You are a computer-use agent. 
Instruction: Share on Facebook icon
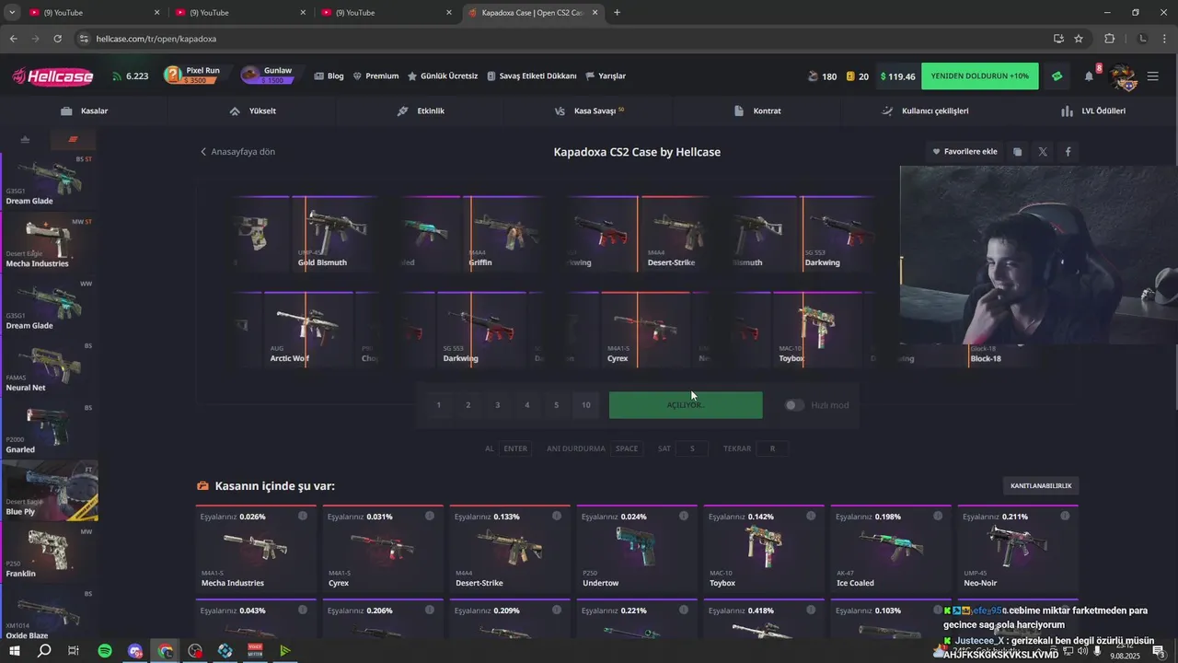[x=1068, y=152]
